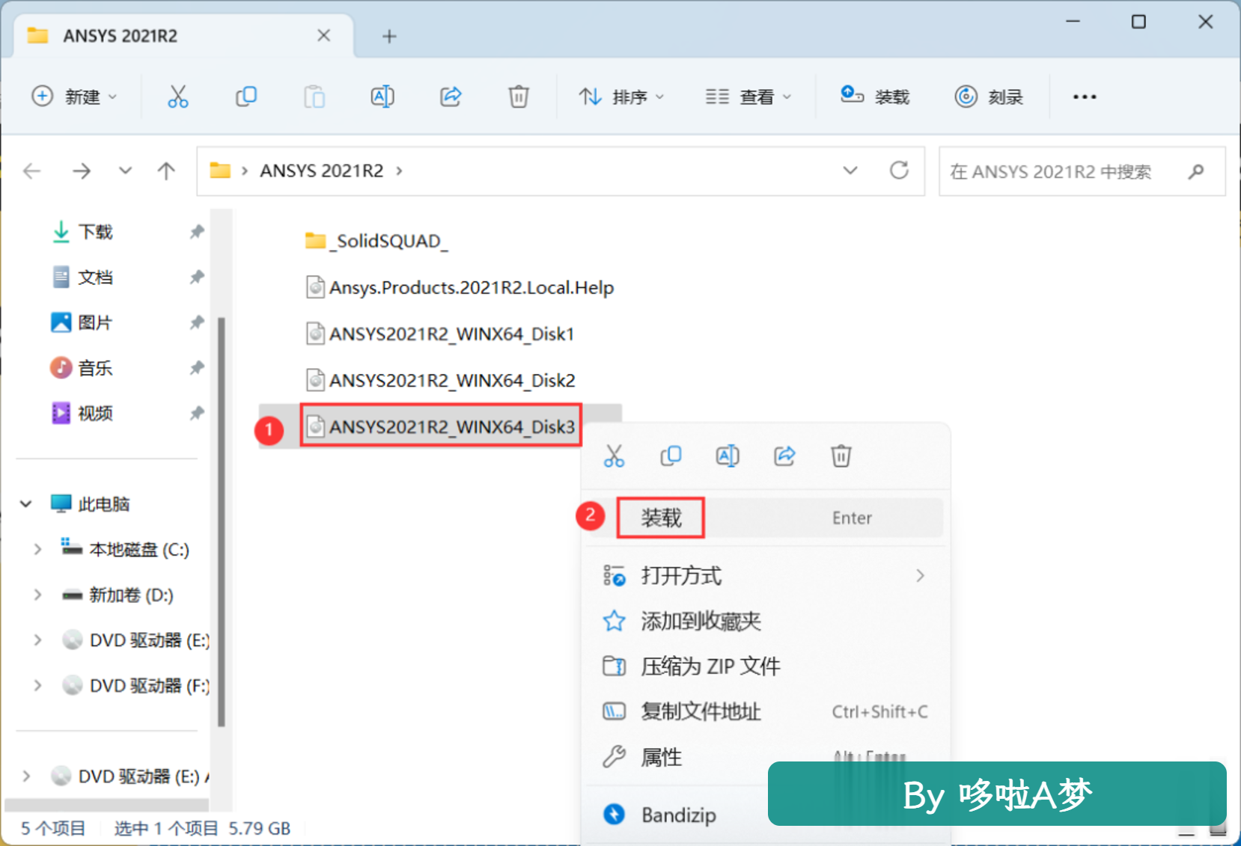Screen dimensions: 1241x846
Task: Unpin 图片 using its pin icon
Action: [197, 322]
